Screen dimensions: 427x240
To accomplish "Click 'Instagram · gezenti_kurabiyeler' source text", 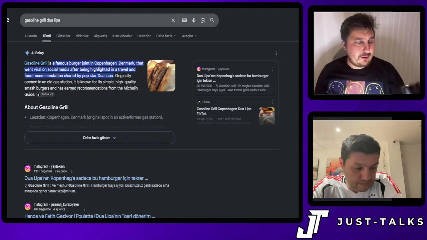I will (x=56, y=204).
